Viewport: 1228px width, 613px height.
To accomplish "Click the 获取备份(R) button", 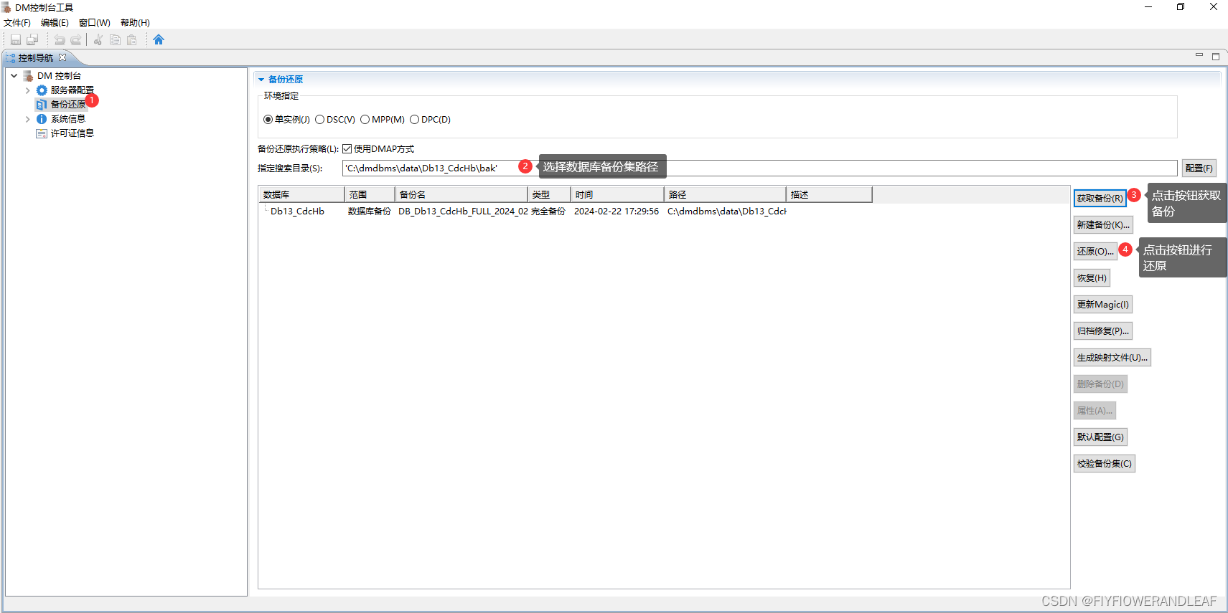I will (1100, 199).
